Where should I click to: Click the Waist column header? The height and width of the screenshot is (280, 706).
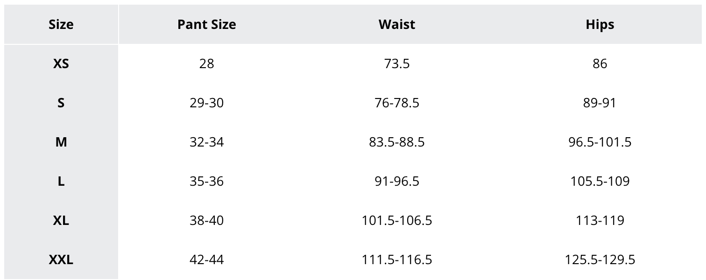(397, 24)
